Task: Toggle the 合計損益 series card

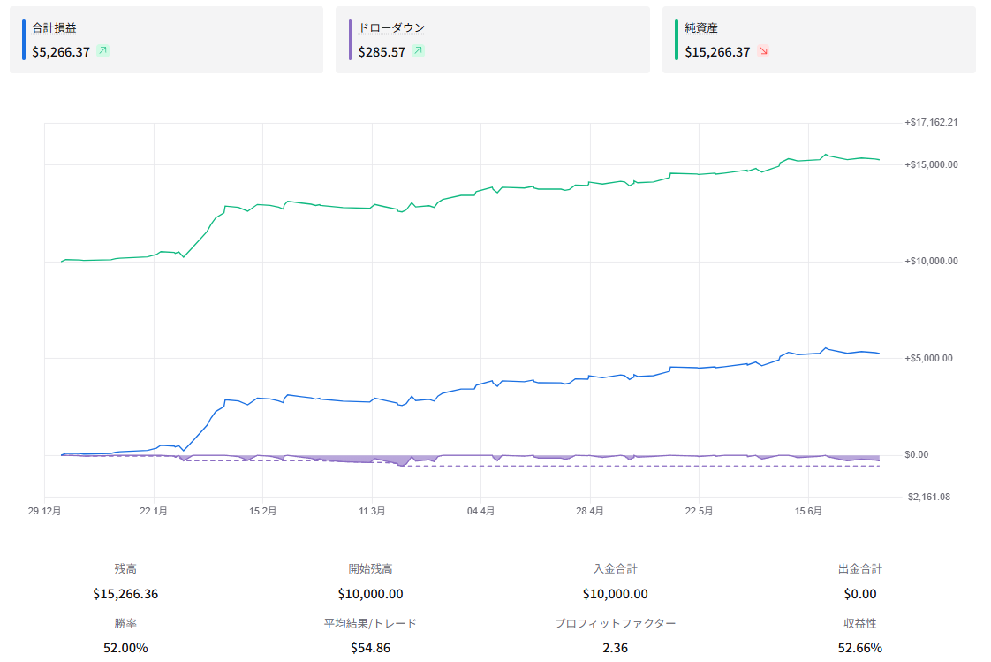Action: (x=166, y=40)
